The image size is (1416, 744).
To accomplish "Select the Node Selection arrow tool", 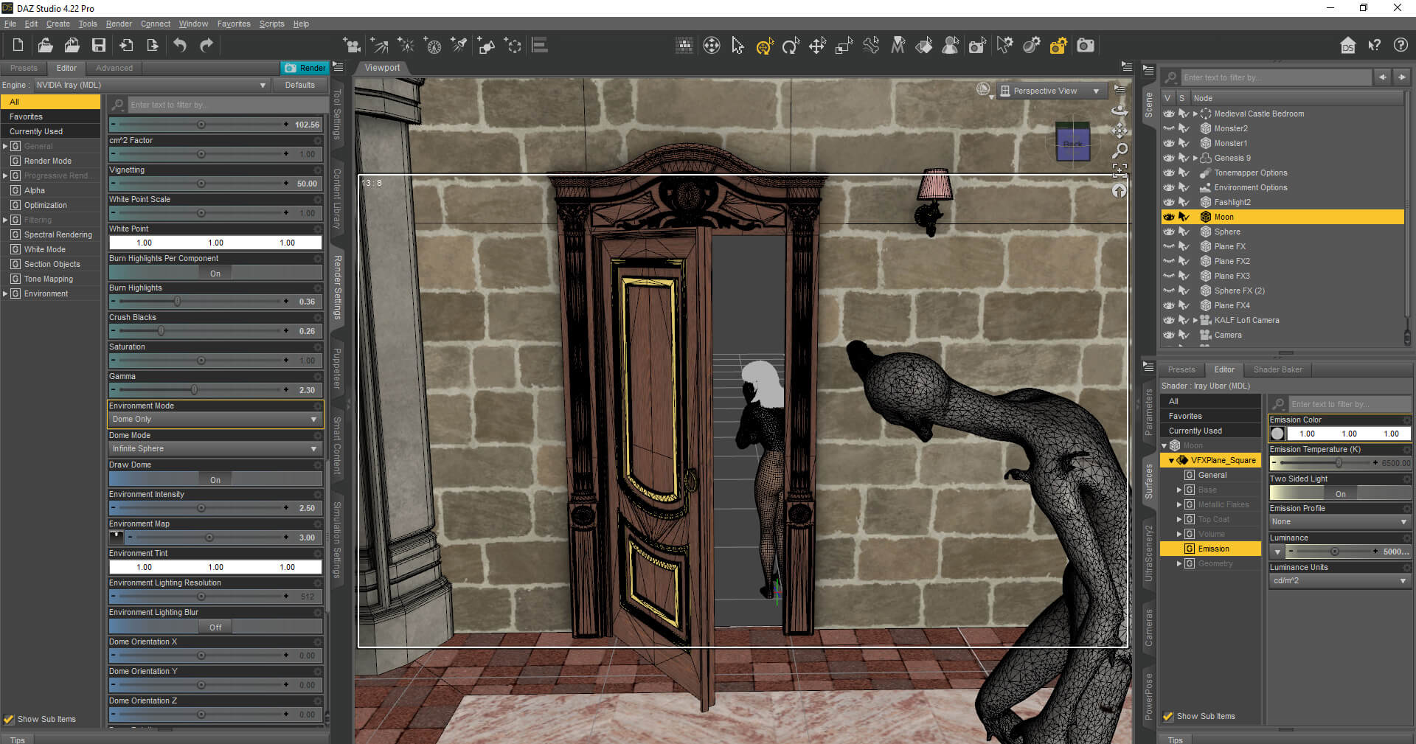I will click(737, 46).
